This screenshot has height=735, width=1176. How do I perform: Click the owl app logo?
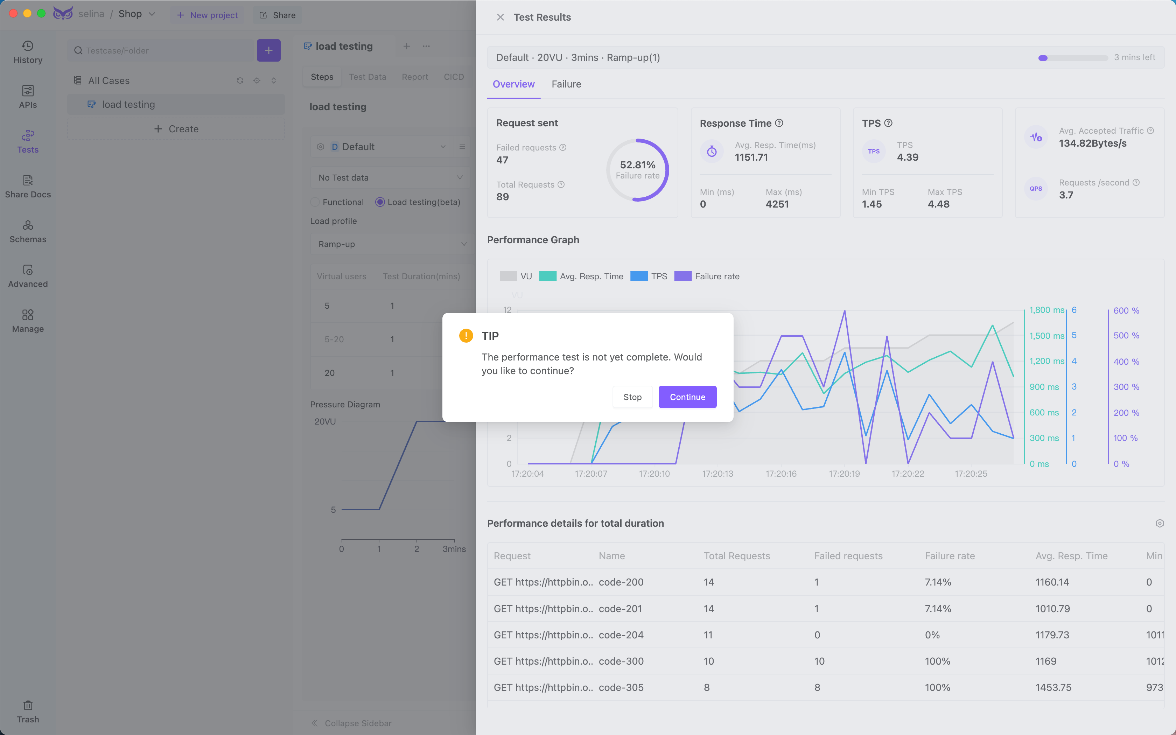pyautogui.click(x=63, y=14)
